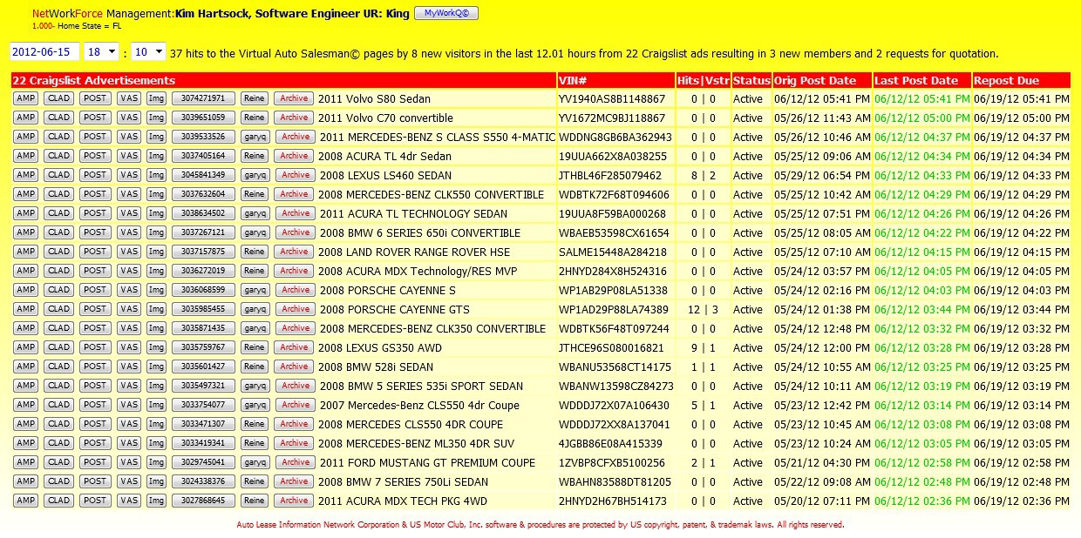Click CLAD for the Mercedes ML350 4DR SUV
This screenshot has width=1081, height=538.
tap(58, 443)
